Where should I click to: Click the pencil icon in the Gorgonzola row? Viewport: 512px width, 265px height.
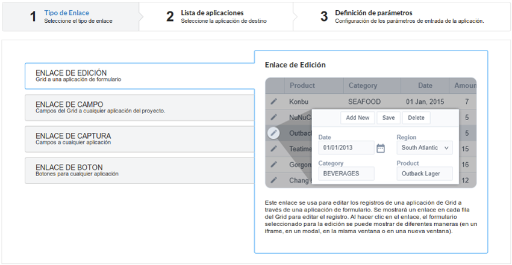273,164
